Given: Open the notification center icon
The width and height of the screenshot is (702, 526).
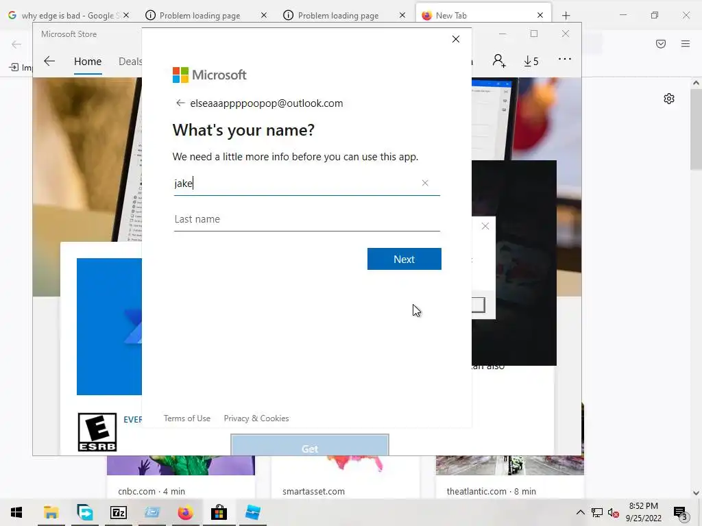Looking at the screenshot, I should pos(681,513).
